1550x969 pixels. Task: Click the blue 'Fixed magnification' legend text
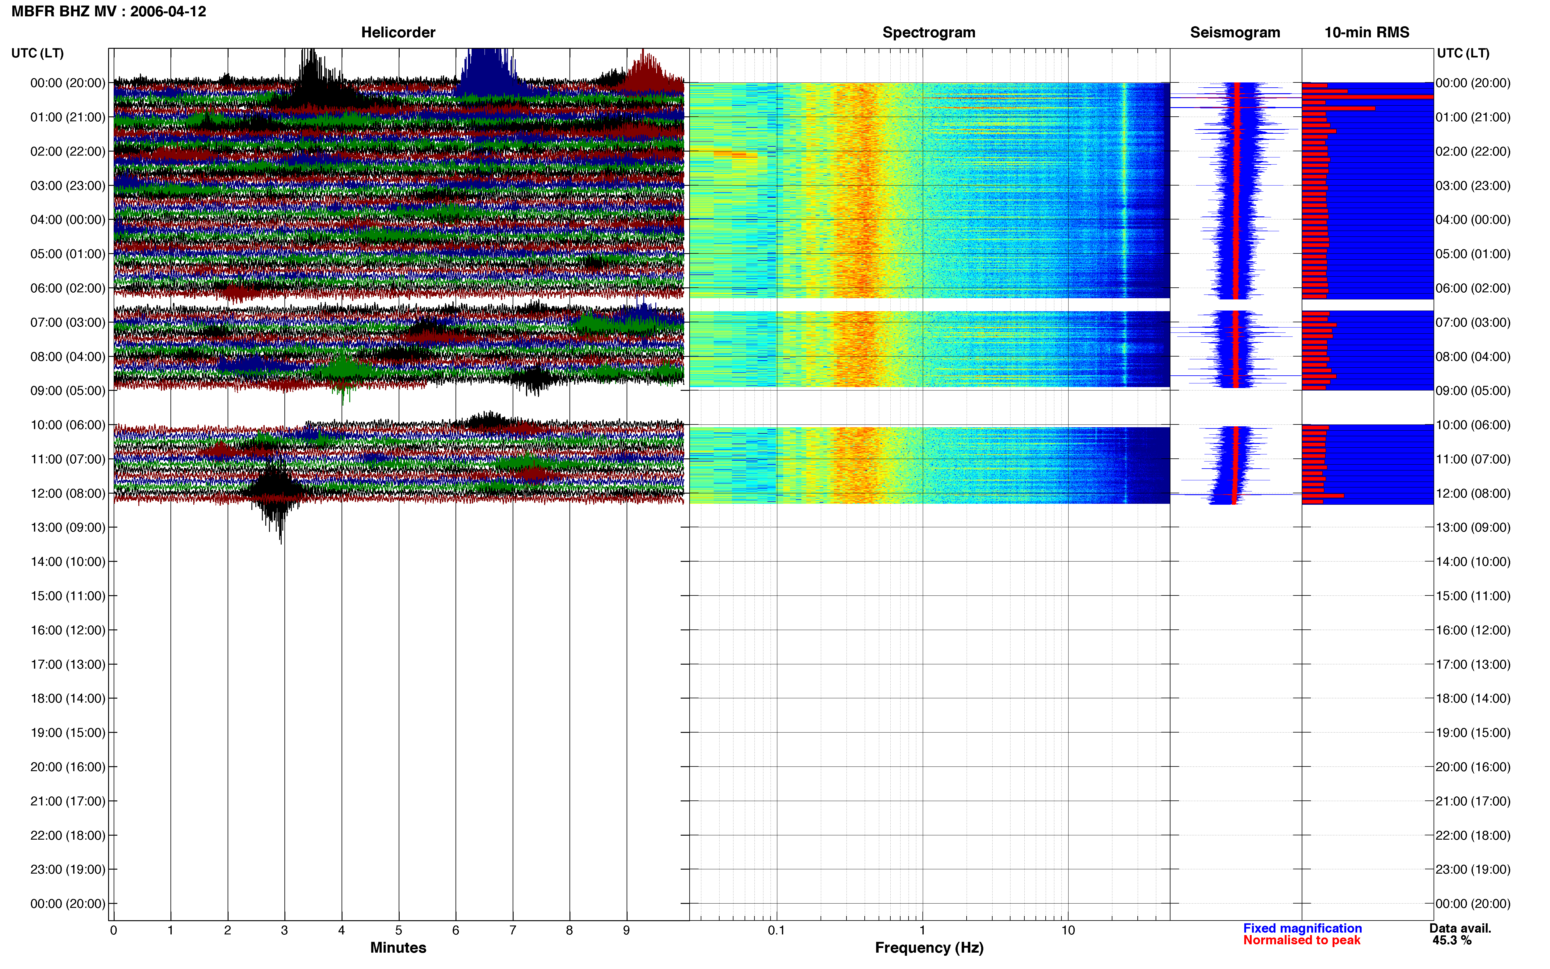[1303, 928]
